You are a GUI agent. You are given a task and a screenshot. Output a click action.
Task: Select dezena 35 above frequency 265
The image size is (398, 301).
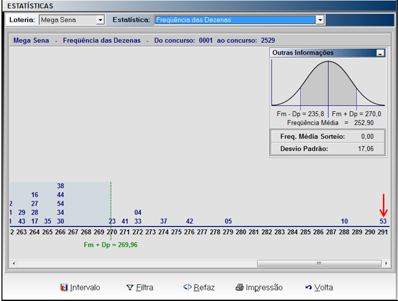tap(47, 221)
